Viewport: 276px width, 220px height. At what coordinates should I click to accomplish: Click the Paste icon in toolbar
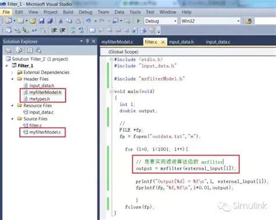(77, 21)
